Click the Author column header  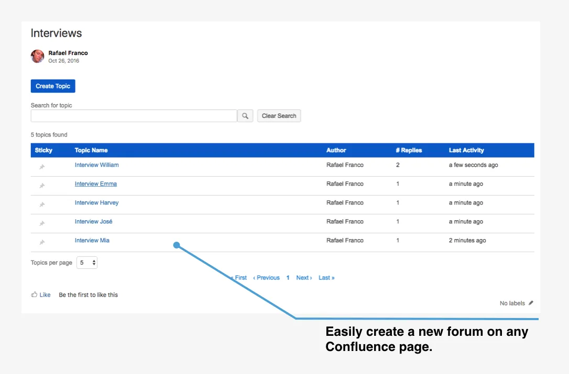pos(336,150)
